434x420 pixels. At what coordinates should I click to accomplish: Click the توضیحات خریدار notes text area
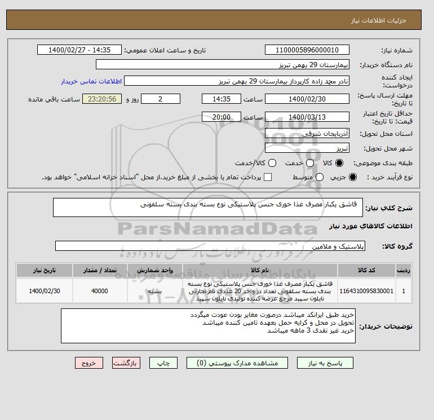pos(208,326)
